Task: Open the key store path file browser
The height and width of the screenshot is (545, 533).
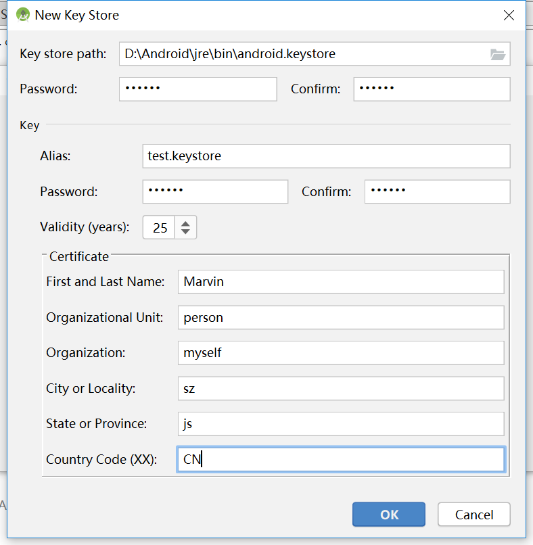Action: point(497,54)
